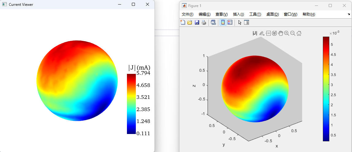
Task: Restore view with the home icon
Action: (299, 33)
